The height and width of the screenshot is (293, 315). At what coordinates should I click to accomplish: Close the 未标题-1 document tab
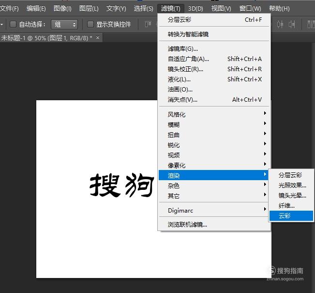tap(98, 37)
